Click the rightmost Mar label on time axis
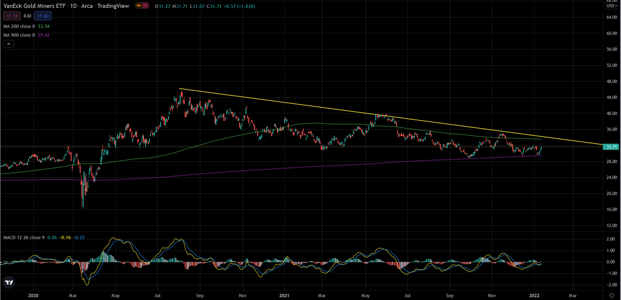This screenshot has width=621, height=300. [572, 295]
